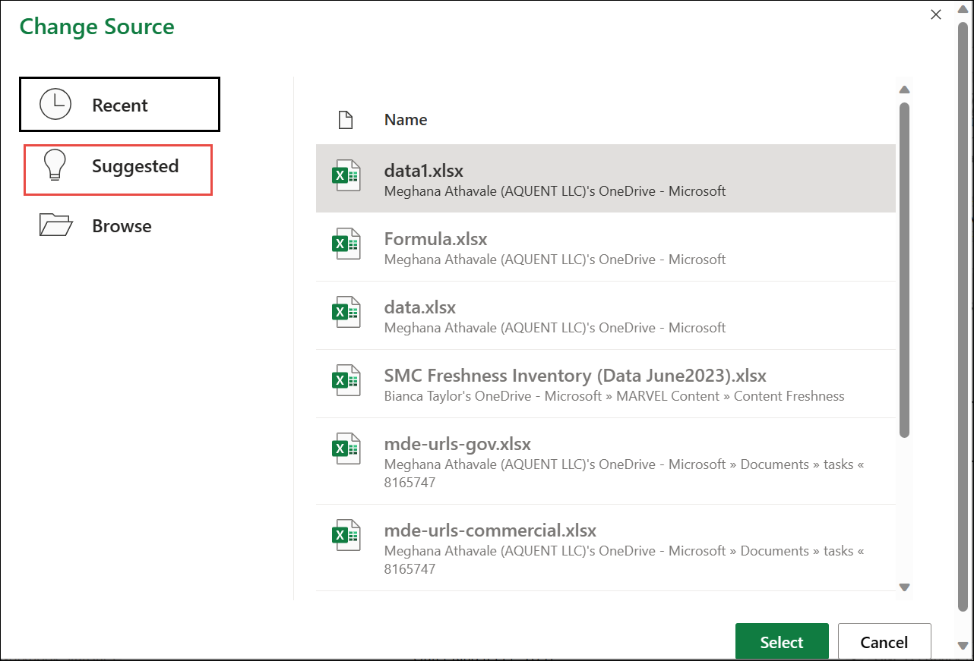The height and width of the screenshot is (661, 974).
Task: Click the document icon beside the Name header
Action: [346, 119]
